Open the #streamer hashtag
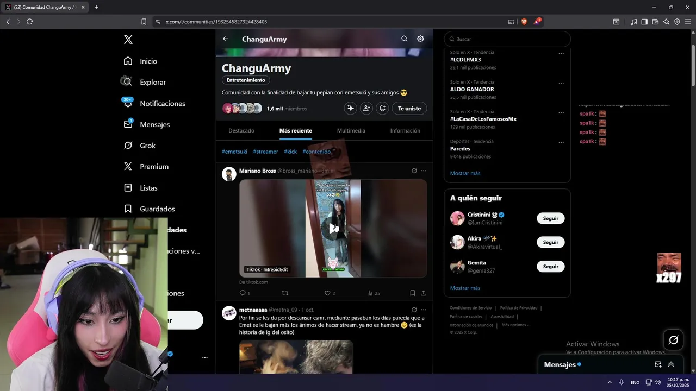The height and width of the screenshot is (391, 696). click(x=265, y=152)
